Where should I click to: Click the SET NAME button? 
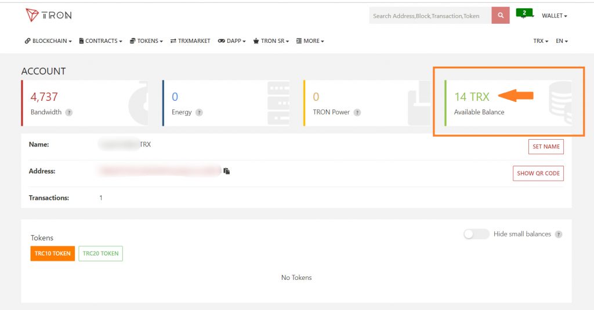coord(546,147)
